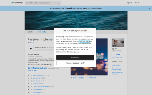The height and width of the screenshot is (95, 152).
Task: Play track 2 Symbols All
Action: coord(29,78)
